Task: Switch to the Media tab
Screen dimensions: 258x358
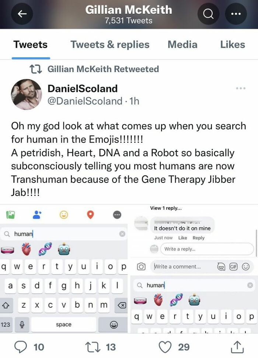Action: click(182, 45)
